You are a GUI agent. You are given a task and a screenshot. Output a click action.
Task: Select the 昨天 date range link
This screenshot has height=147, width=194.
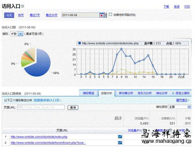21,15
